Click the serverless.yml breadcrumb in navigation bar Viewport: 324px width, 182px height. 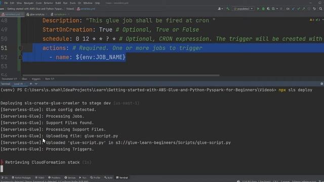pos(86,9)
